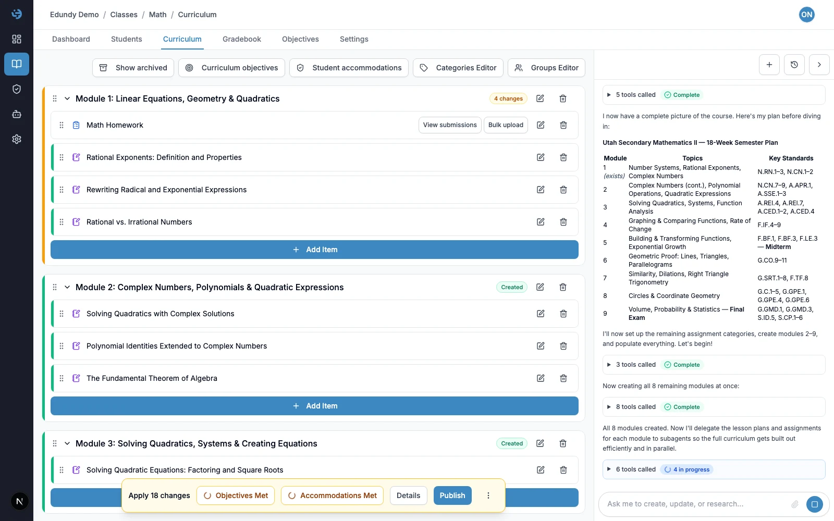Image resolution: width=834 pixels, height=521 pixels.
Task: Open the three-dot menu in changes bar
Action: tap(488, 495)
